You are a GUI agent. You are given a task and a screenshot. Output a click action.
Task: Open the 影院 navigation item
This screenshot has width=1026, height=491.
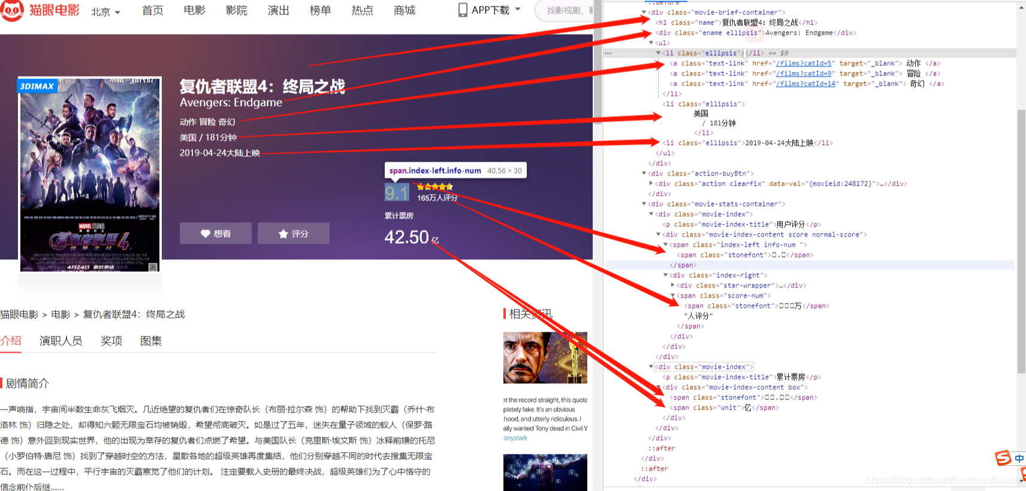coord(236,10)
